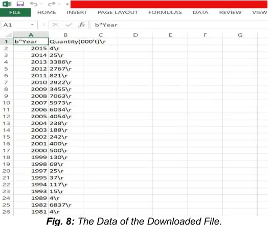The image size is (271, 226).
Task: Select cell containing year 2007
Action: [x=31, y=103]
